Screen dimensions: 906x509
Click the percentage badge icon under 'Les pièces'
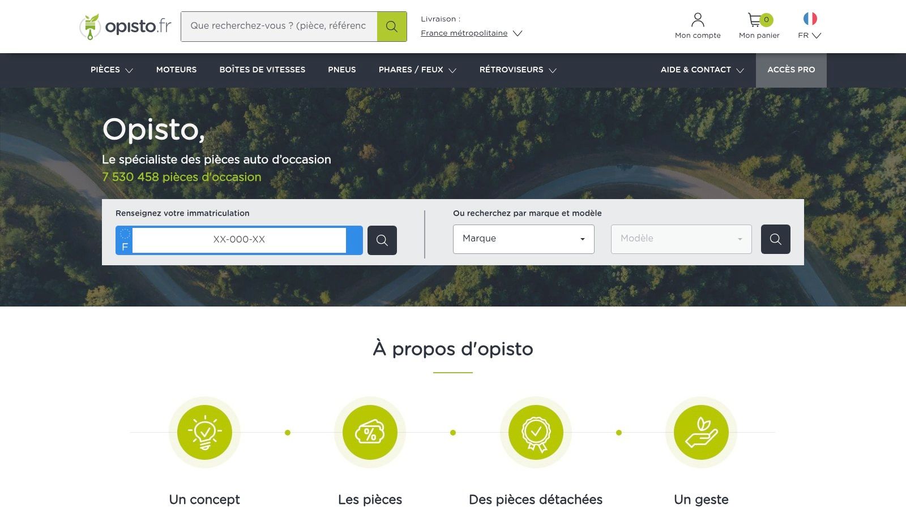pos(369,432)
